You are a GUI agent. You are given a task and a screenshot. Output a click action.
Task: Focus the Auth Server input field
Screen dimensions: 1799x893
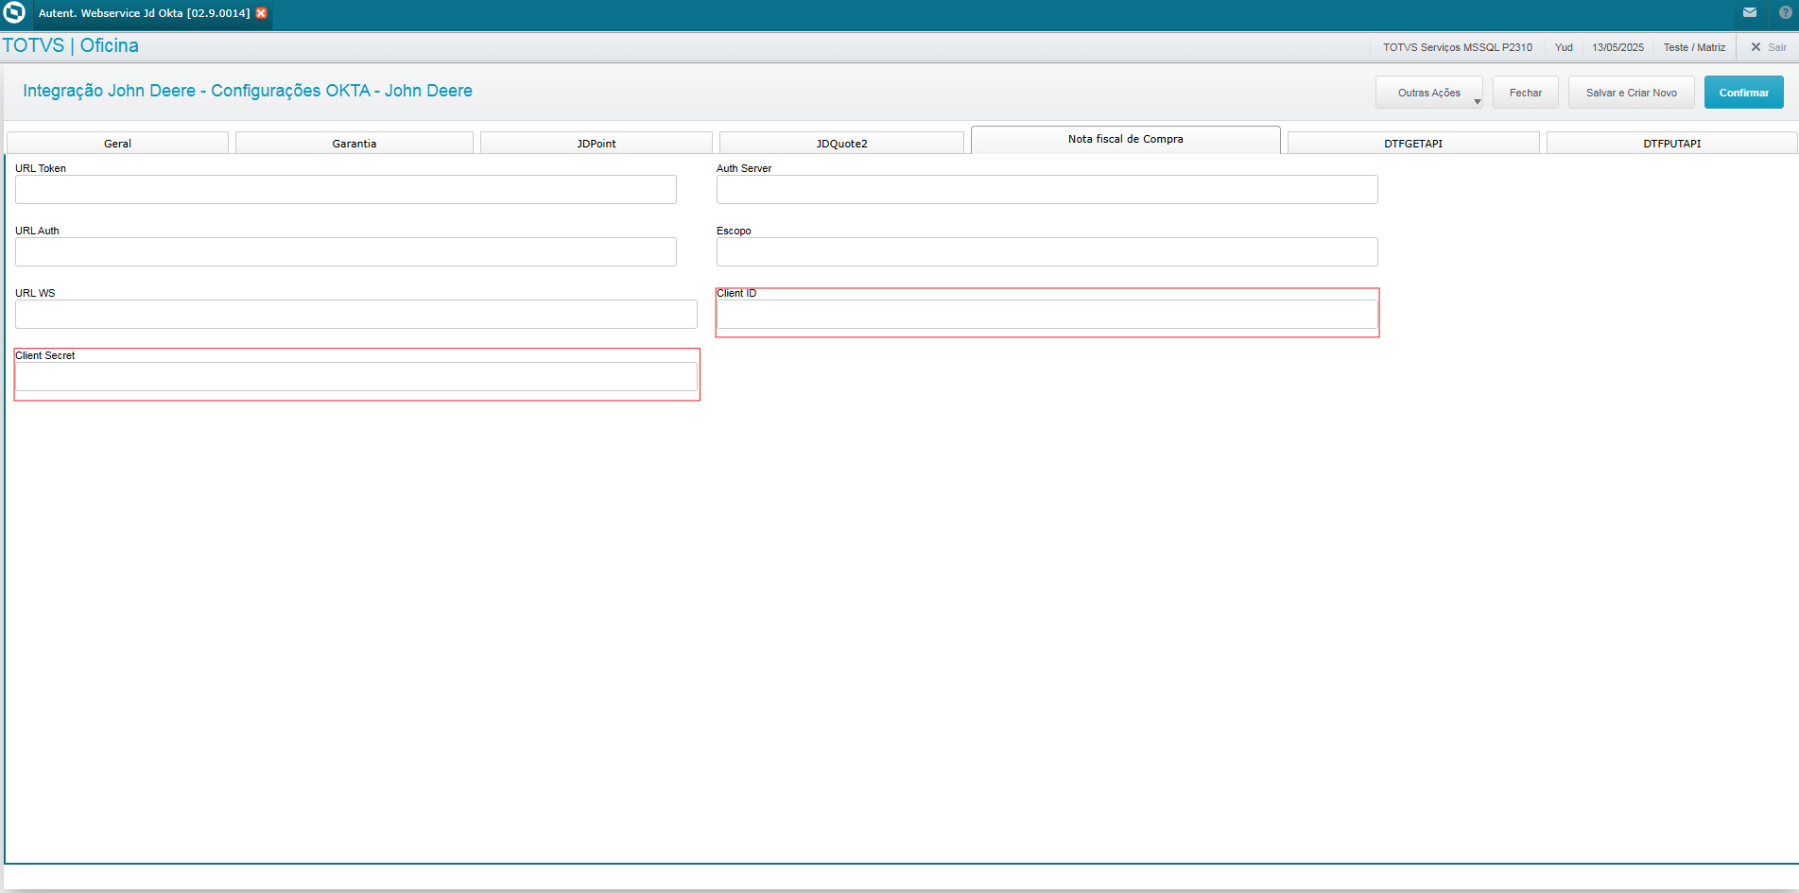(1047, 190)
